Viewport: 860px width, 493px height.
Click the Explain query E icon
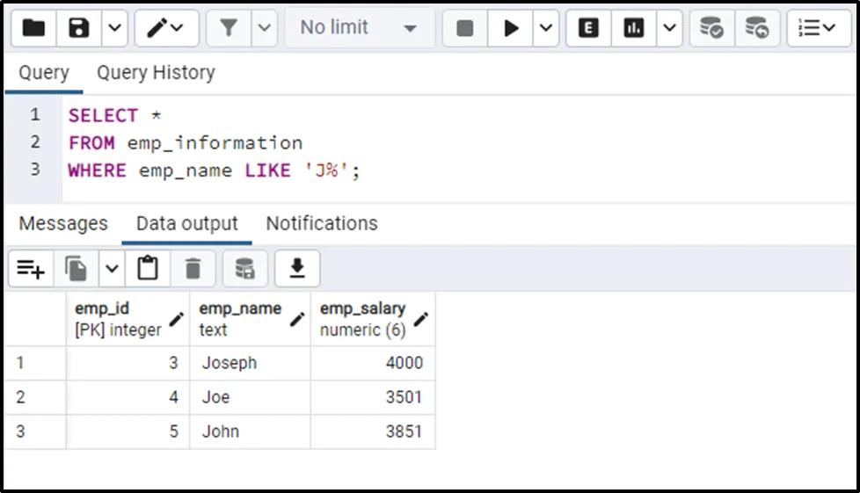pyautogui.click(x=588, y=28)
